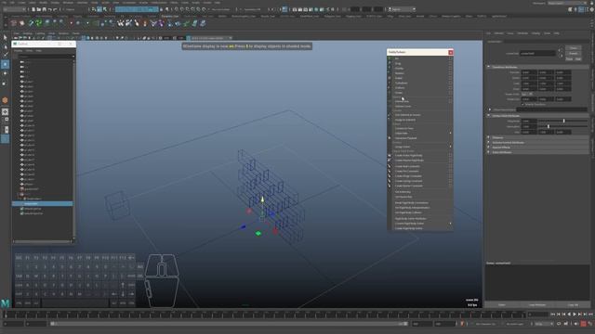The image size is (595, 334).
Task: Choose Volume Axis from Fields/Solvers menu
Action: click(x=402, y=101)
